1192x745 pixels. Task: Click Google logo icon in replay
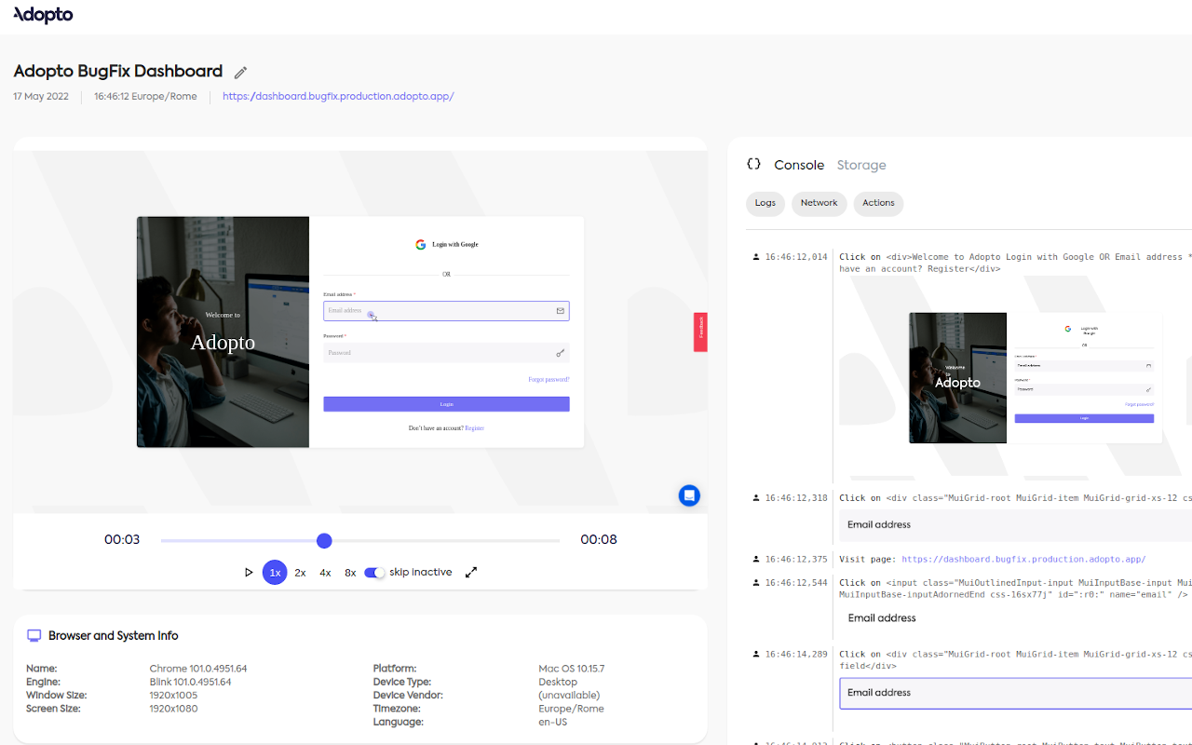point(421,245)
